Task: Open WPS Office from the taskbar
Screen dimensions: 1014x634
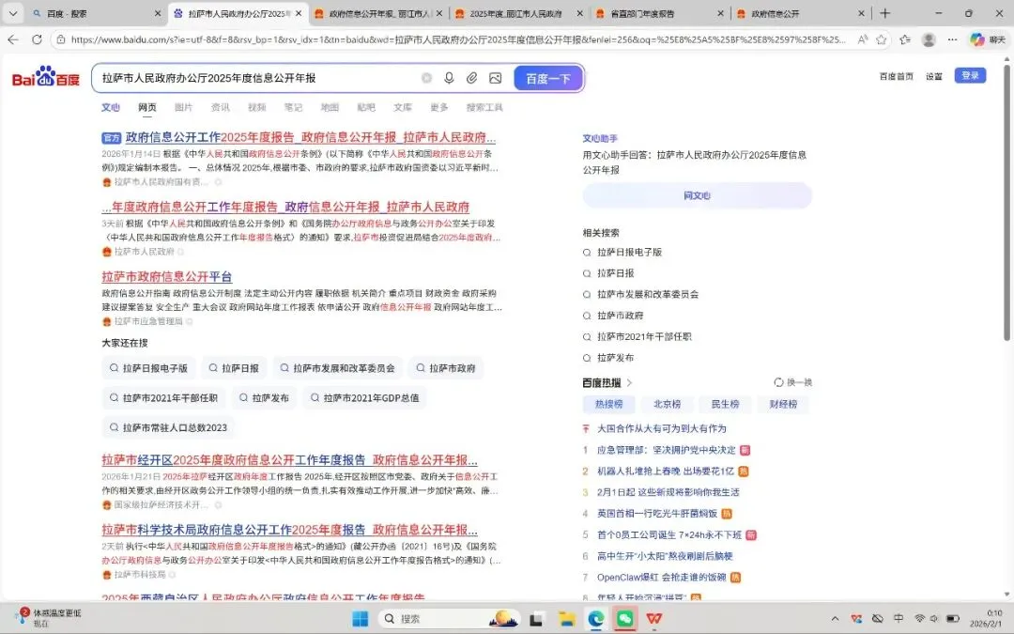Action: pyautogui.click(x=654, y=619)
